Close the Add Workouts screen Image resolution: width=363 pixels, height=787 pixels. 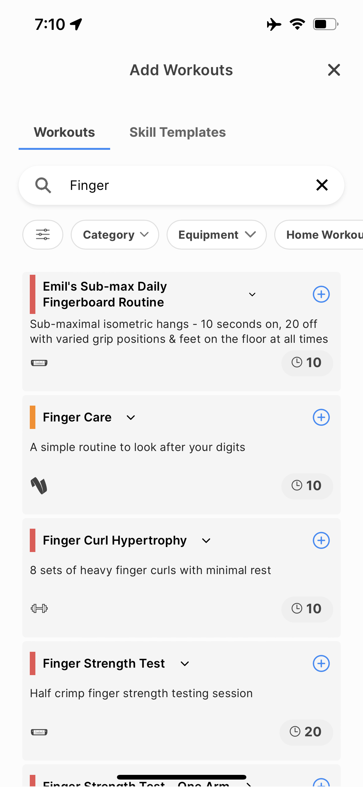tap(334, 70)
